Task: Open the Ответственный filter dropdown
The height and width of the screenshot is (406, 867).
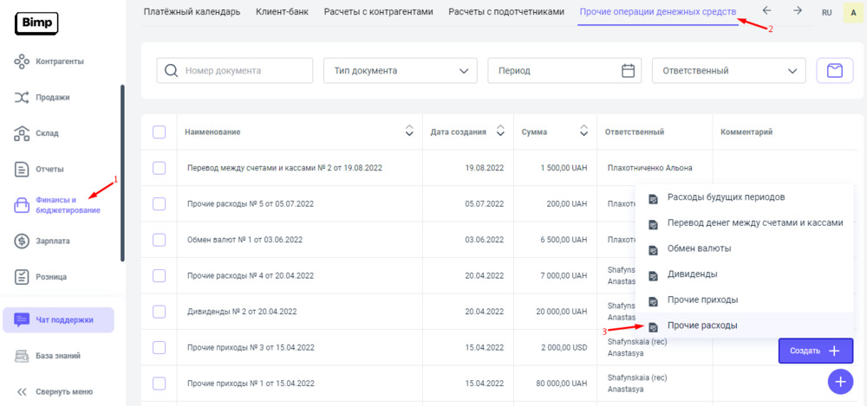Action: (728, 71)
